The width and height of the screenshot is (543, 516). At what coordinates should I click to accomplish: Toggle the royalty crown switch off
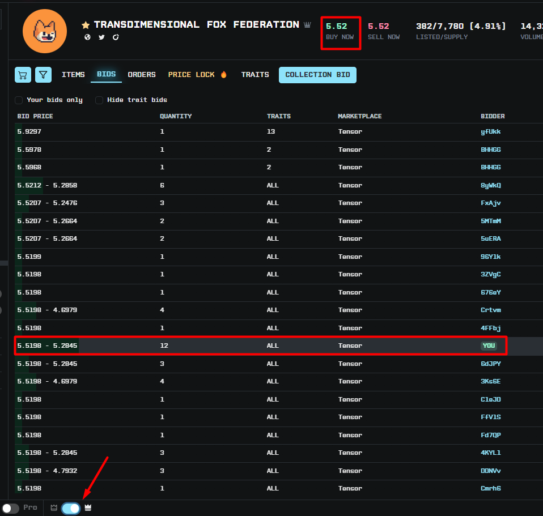click(71, 508)
